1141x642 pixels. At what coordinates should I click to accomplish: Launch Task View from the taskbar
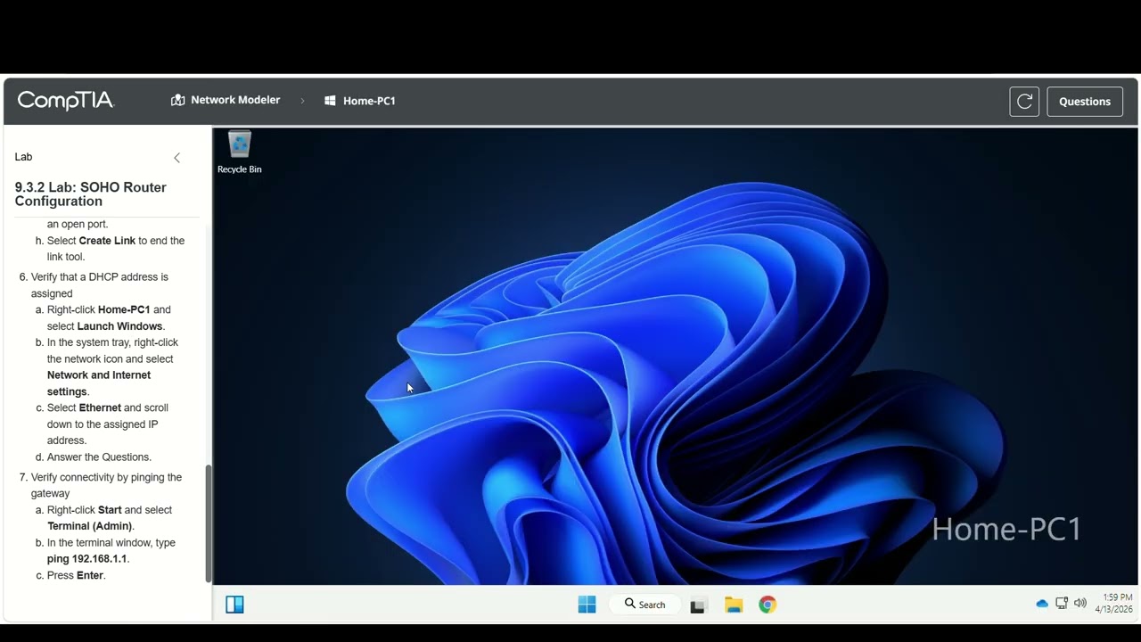(698, 605)
